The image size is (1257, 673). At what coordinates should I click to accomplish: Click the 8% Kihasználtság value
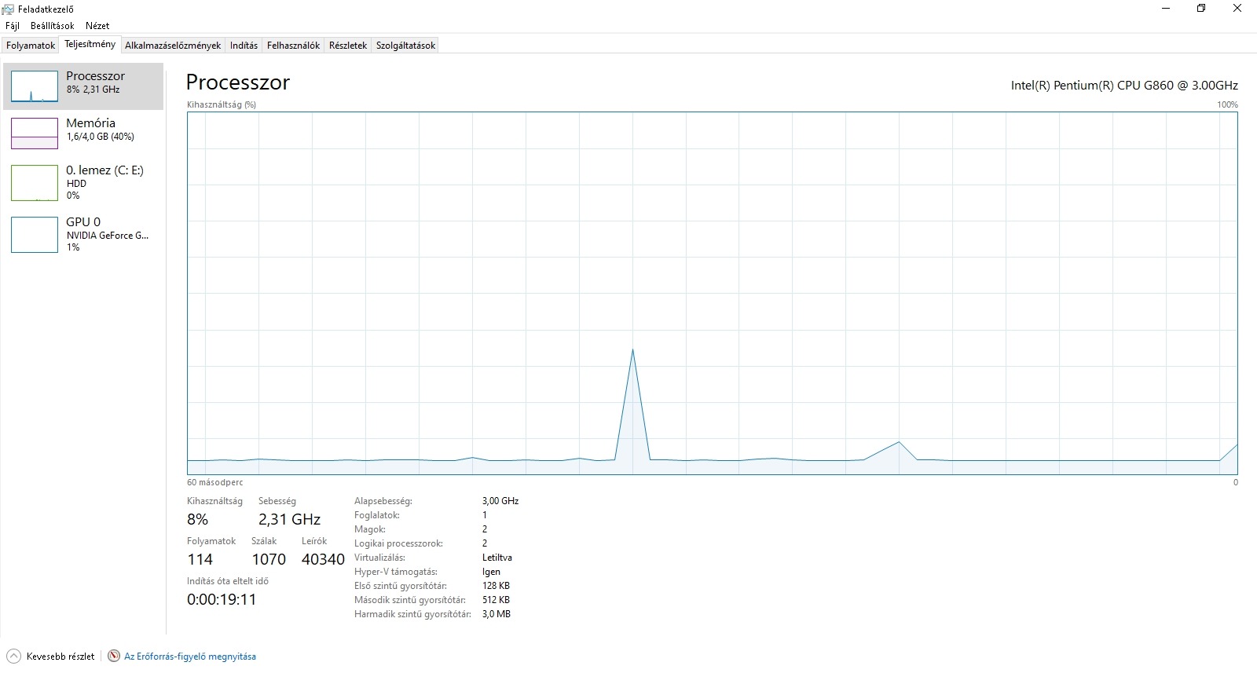(197, 520)
